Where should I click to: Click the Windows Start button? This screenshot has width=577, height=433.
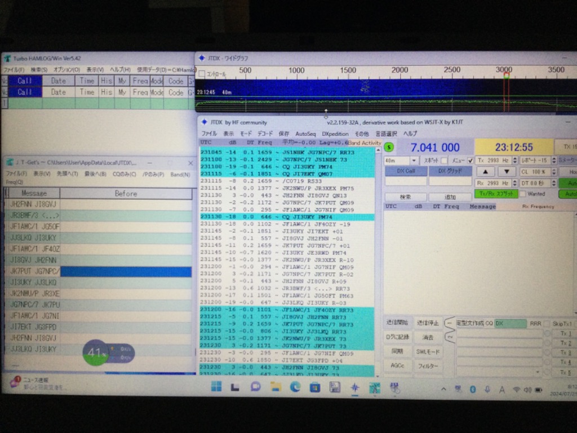(x=216, y=387)
